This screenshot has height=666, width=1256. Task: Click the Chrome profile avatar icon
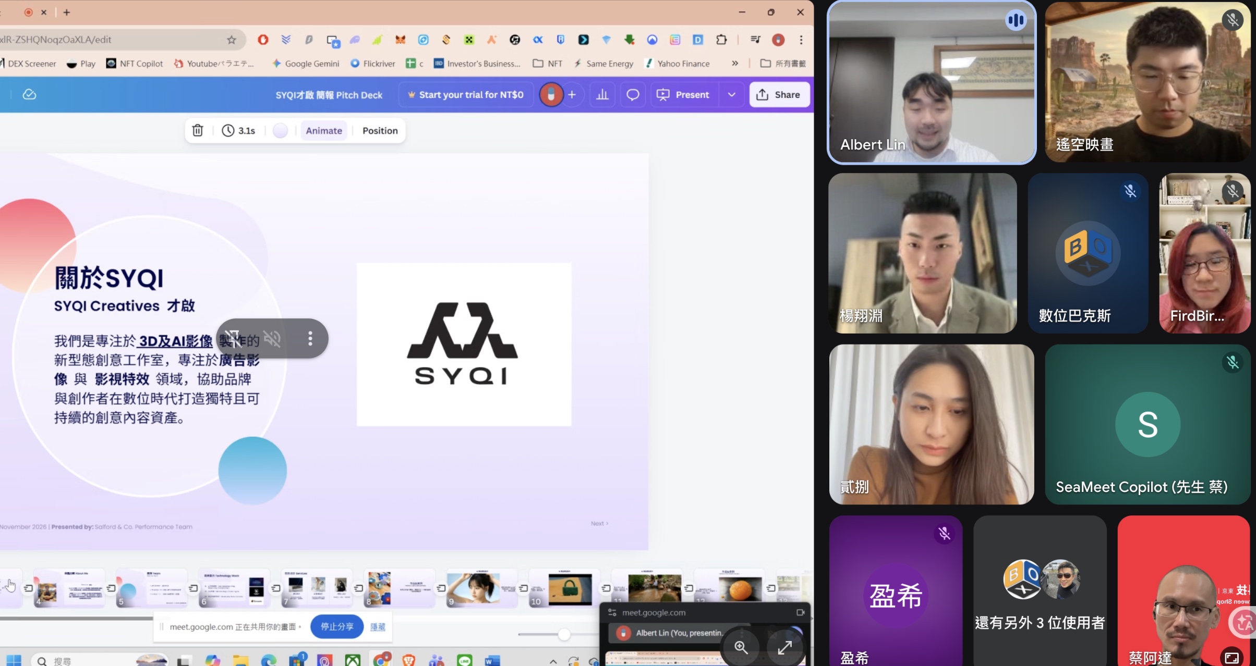[x=778, y=40]
